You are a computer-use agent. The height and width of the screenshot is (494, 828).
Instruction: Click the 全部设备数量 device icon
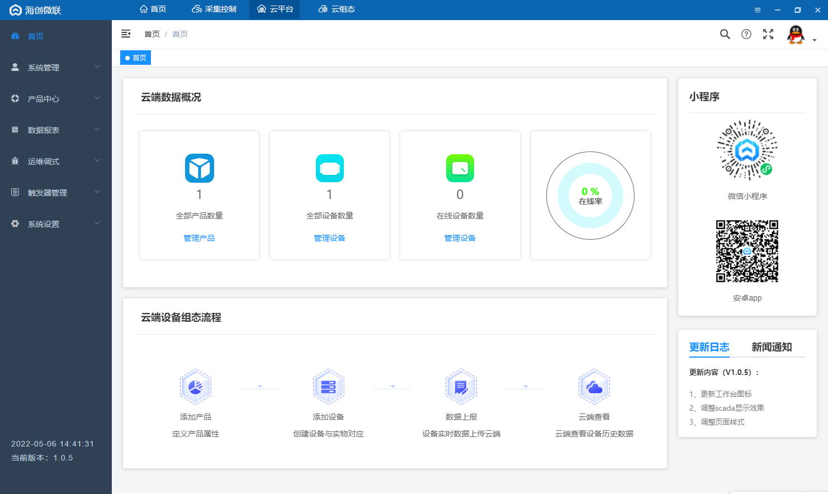[x=330, y=168]
